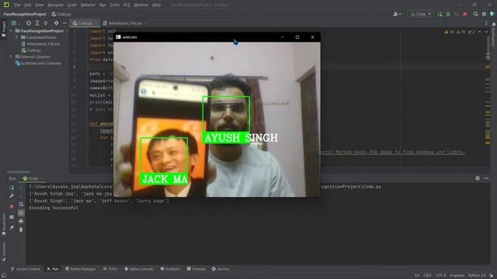Open the View menu
The width and height of the screenshot is (497, 279).
39,5
